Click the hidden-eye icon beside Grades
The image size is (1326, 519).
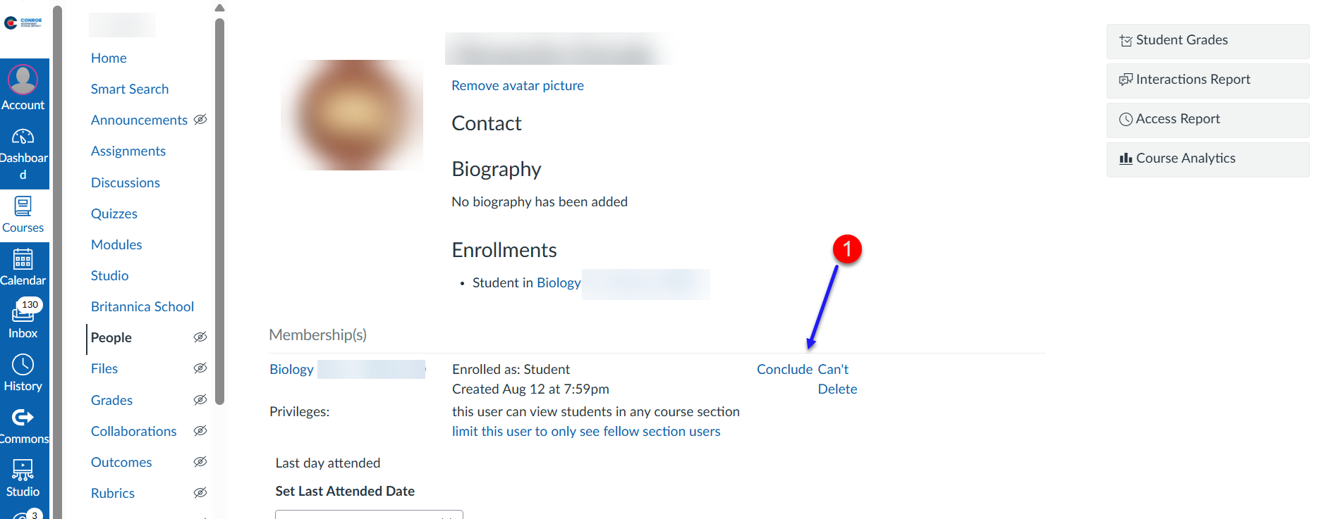[x=200, y=400]
